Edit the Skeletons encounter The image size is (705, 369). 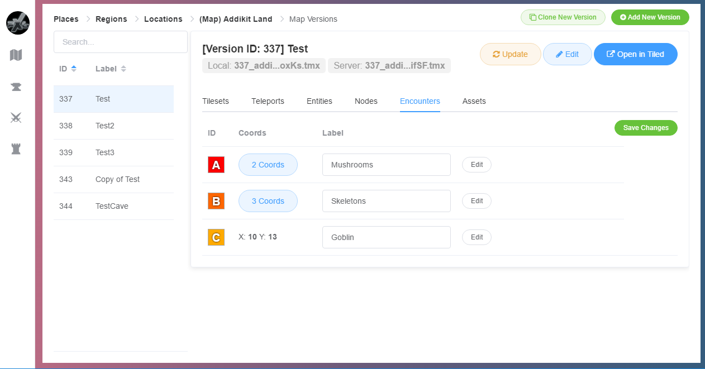coord(477,201)
